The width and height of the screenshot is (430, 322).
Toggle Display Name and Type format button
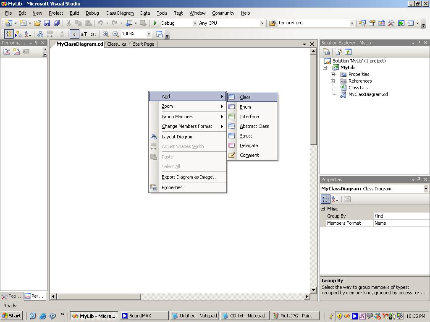[x=84, y=34]
